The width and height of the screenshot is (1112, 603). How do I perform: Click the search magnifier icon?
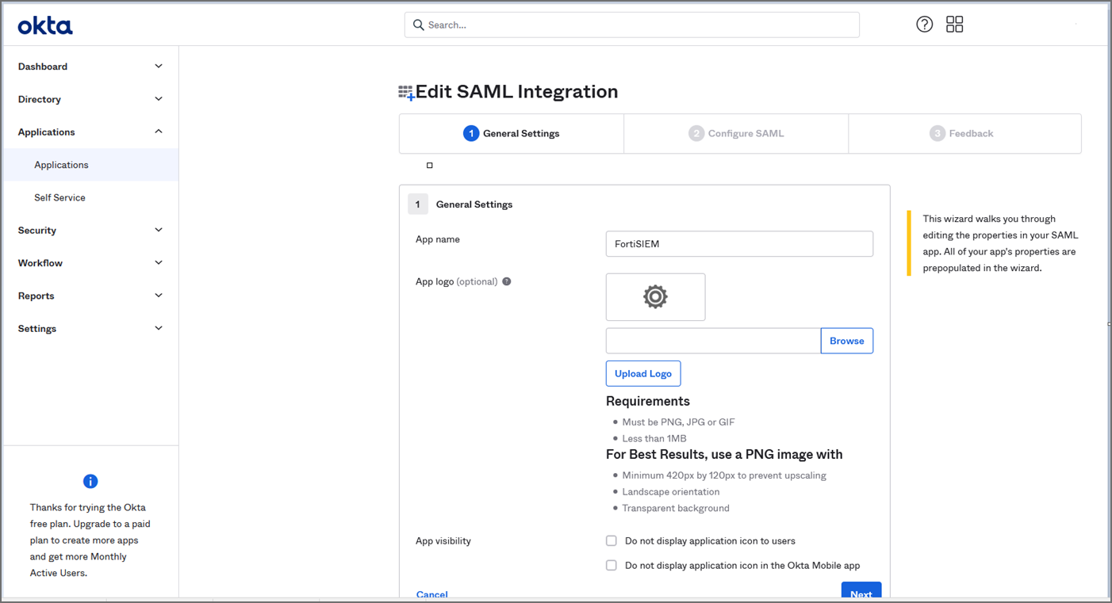click(419, 25)
